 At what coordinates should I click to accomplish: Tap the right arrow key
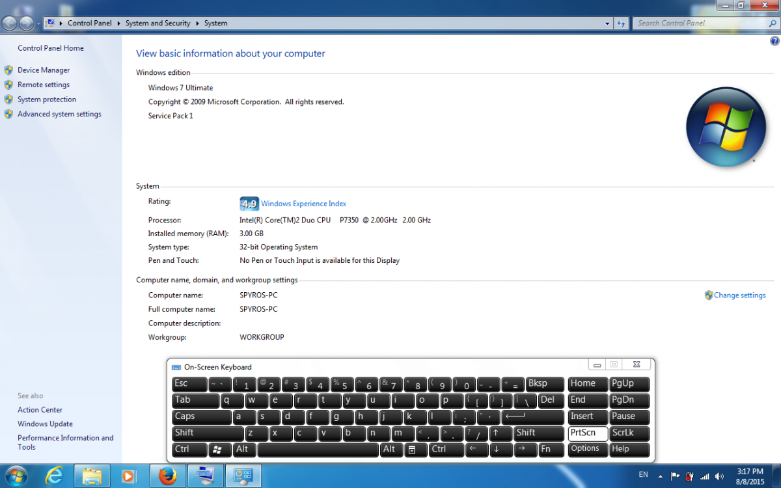coord(525,449)
